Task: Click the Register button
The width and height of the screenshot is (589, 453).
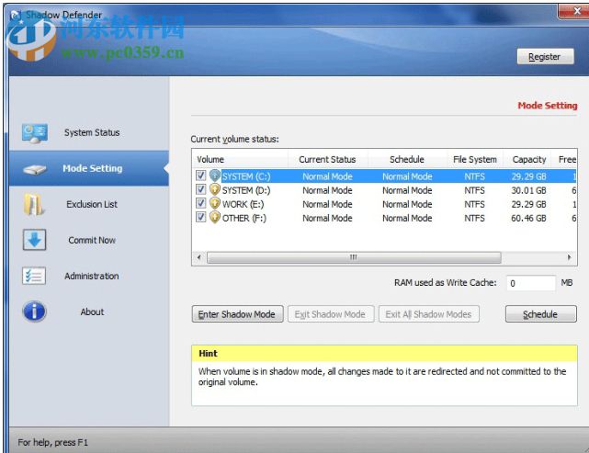Action: [x=544, y=57]
